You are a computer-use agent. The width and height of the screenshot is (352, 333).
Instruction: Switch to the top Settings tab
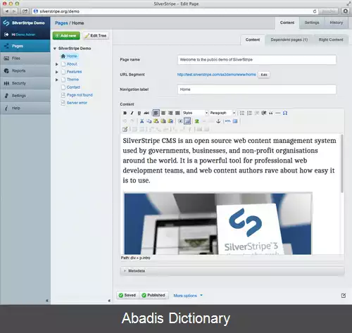coord(312,23)
